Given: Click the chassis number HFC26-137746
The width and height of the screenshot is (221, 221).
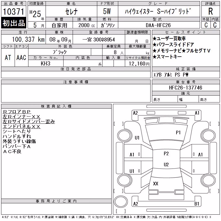Looking at the screenshot, I should pos(185,88).
